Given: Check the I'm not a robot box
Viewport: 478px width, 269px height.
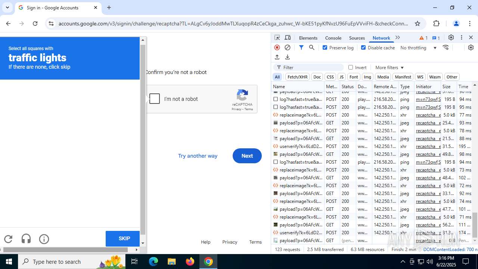Looking at the screenshot, I should tap(155, 99).
